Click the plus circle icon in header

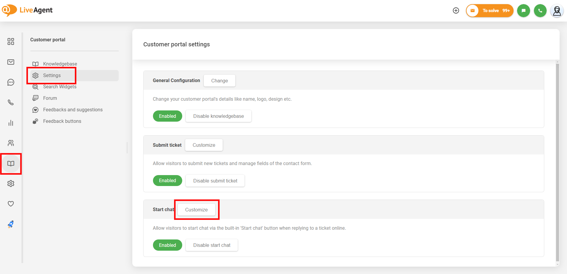tap(456, 11)
